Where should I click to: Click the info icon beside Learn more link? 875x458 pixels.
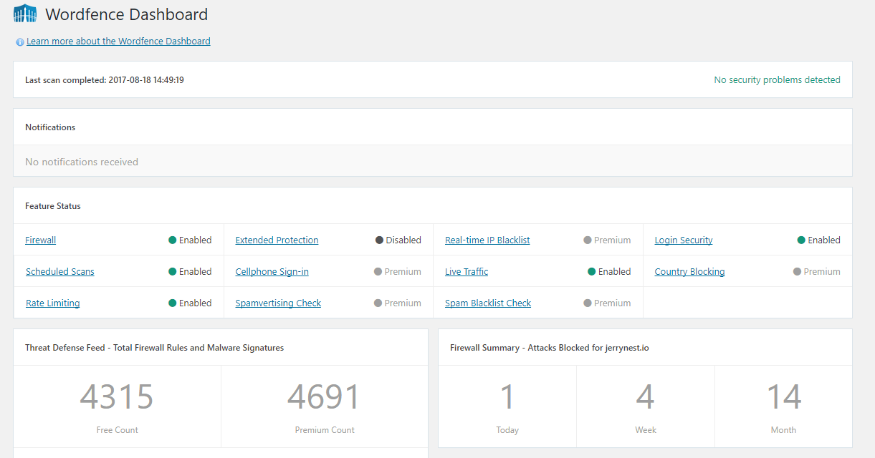pyautogui.click(x=20, y=42)
